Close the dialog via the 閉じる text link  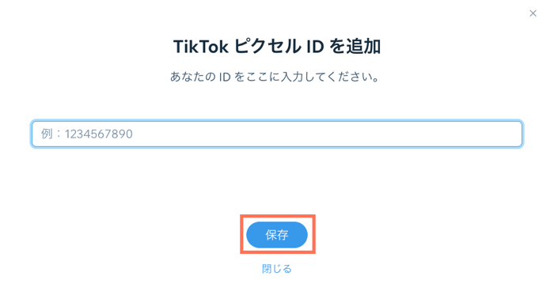(x=277, y=269)
